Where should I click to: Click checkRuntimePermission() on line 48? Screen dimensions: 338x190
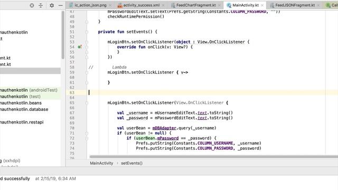click(136, 16)
